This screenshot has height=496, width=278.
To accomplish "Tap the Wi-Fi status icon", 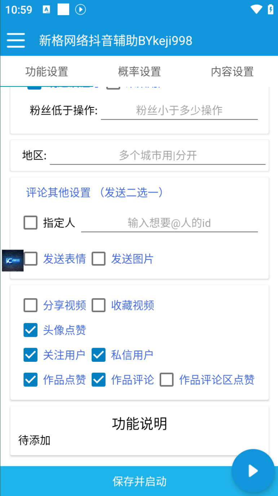I will point(256,9).
